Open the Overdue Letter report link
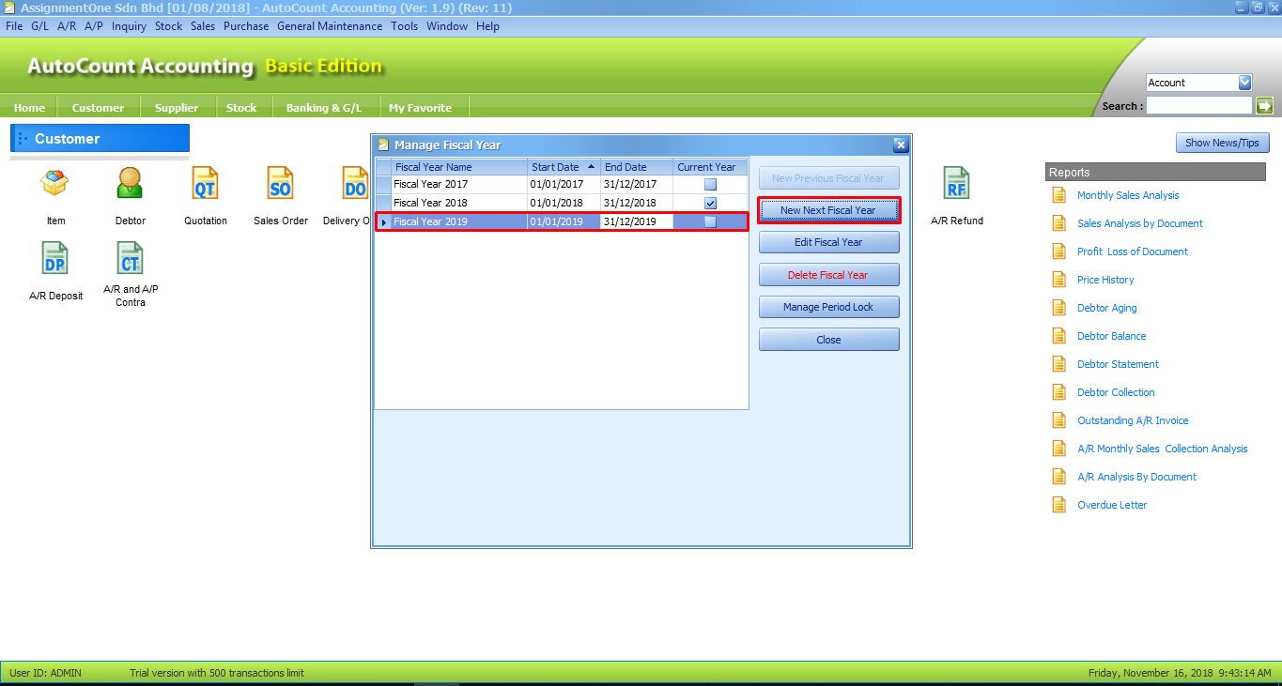1282x686 pixels. [1112, 505]
